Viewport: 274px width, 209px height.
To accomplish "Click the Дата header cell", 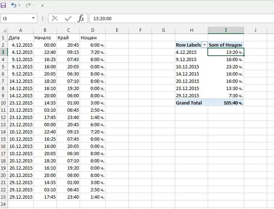I will click(20, 38).
